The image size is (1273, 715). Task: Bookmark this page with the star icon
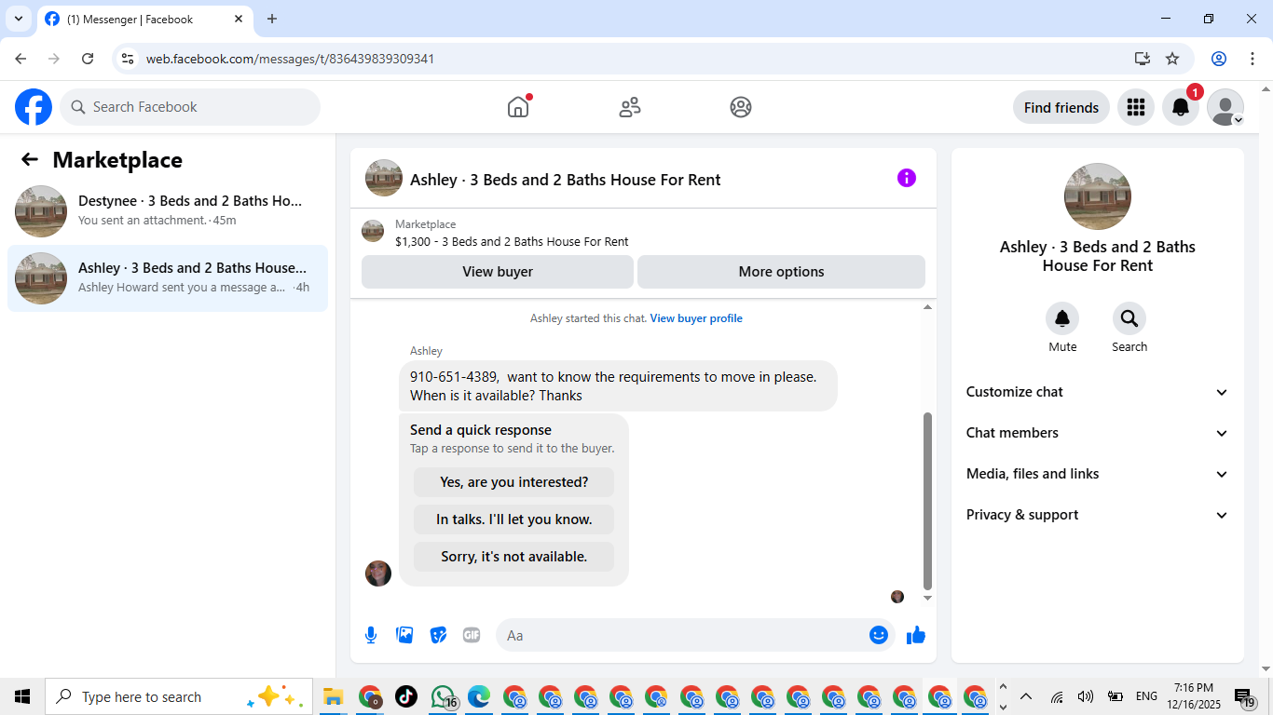point(1172,59)
